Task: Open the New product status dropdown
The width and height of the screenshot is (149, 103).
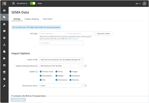Action: pos(62,86)
